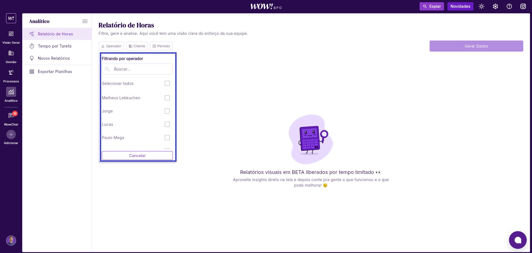Open WowChat messages
Screen dimensions: 532x253
11,116
